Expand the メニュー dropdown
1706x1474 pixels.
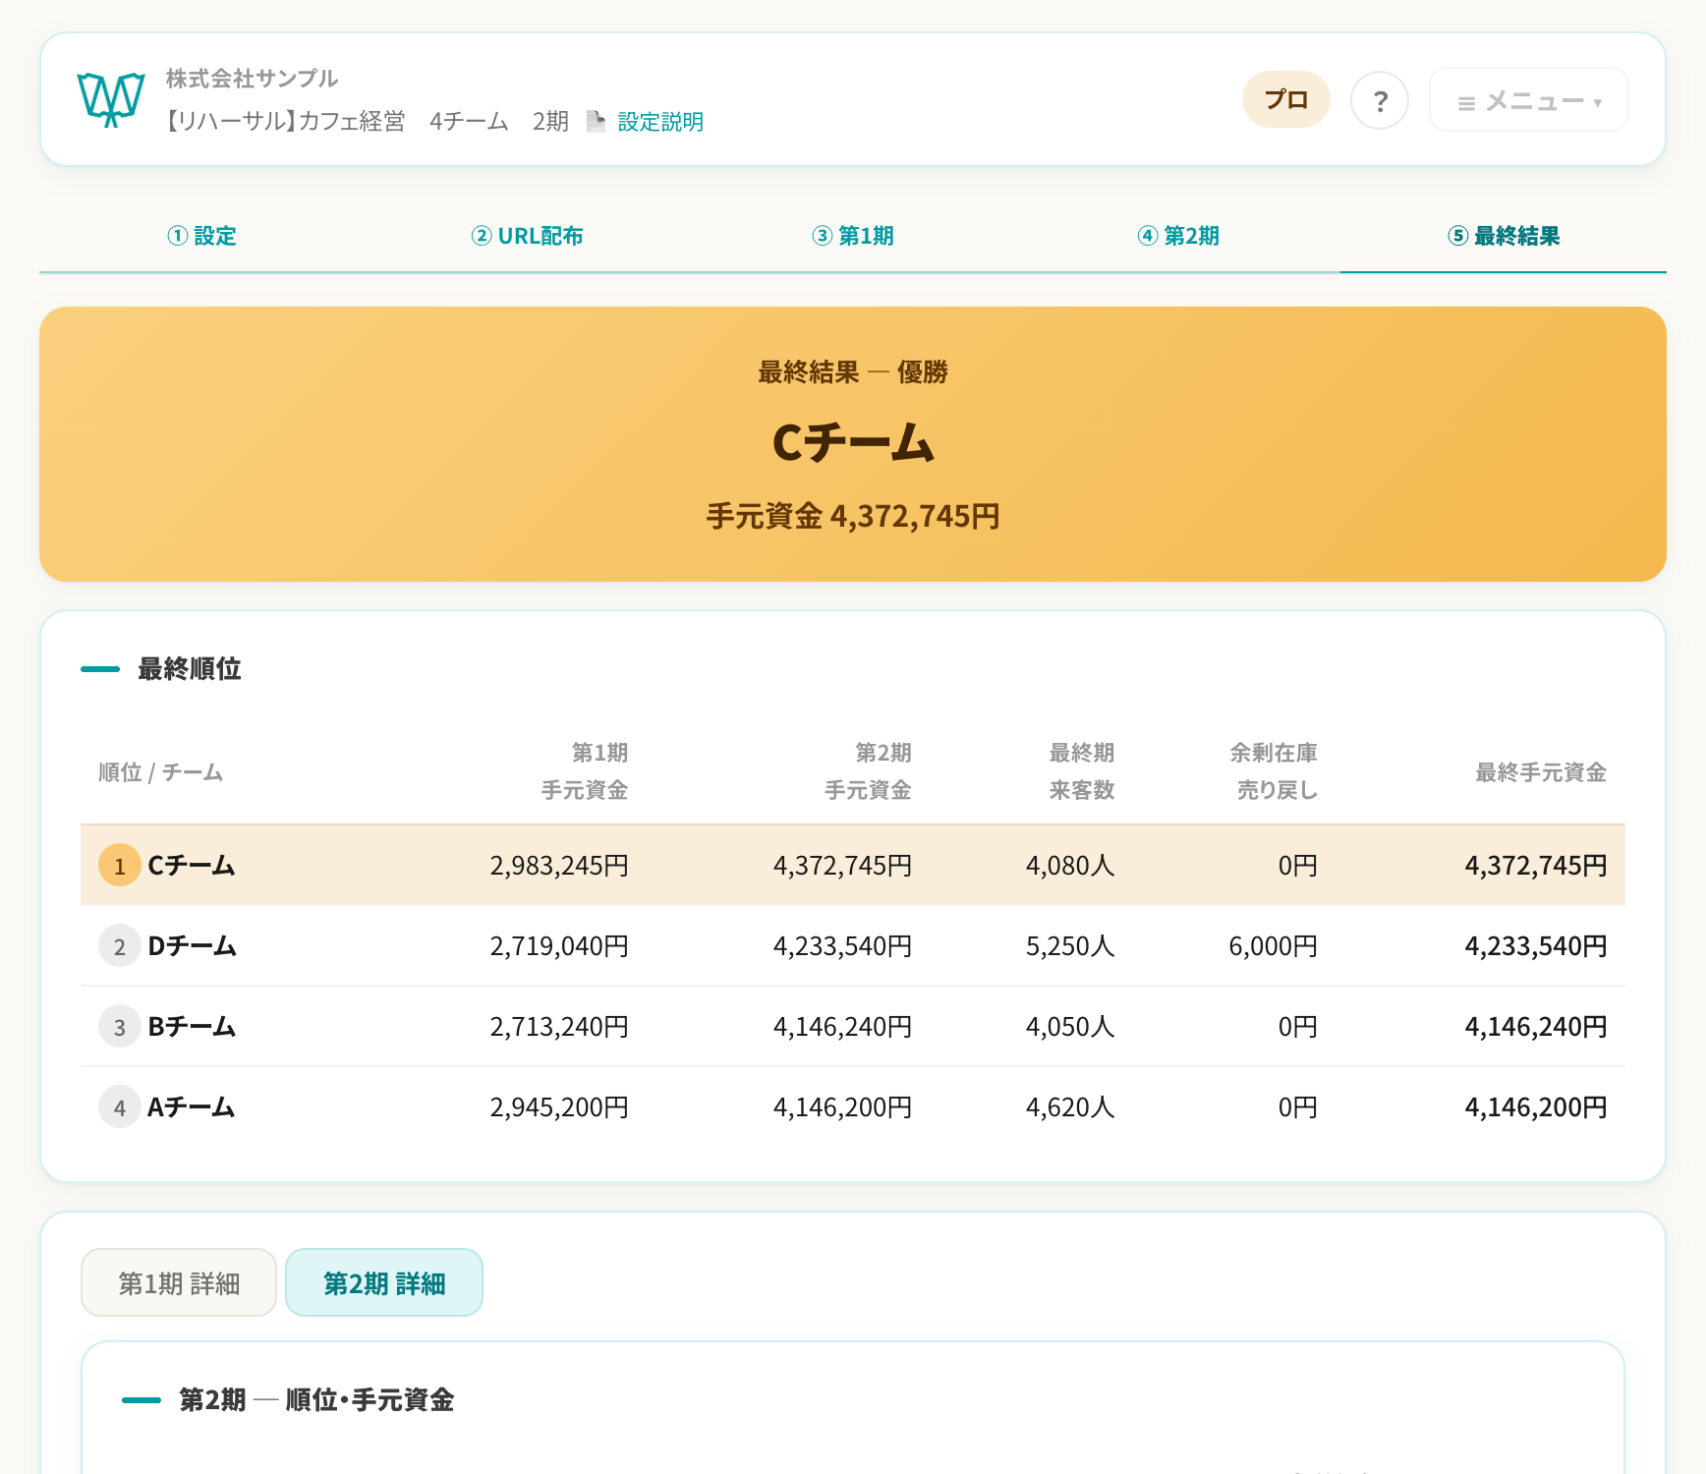point(1529,100)
